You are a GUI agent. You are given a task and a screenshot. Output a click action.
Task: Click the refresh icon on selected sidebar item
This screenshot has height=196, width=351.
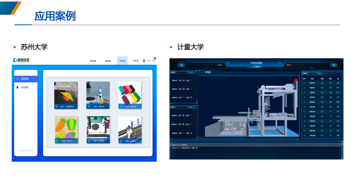coord(18,79)
